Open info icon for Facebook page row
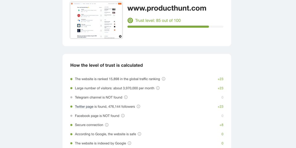This screenshot has width=296, height=148. click(123, 116)
